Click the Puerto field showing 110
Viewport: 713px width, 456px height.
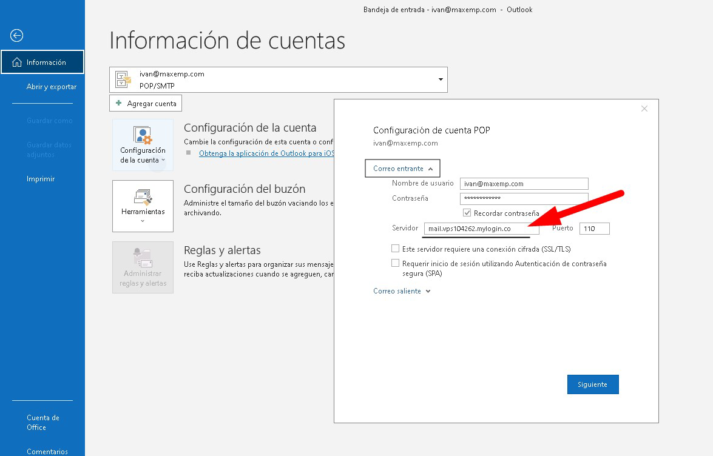pos(594,229)
